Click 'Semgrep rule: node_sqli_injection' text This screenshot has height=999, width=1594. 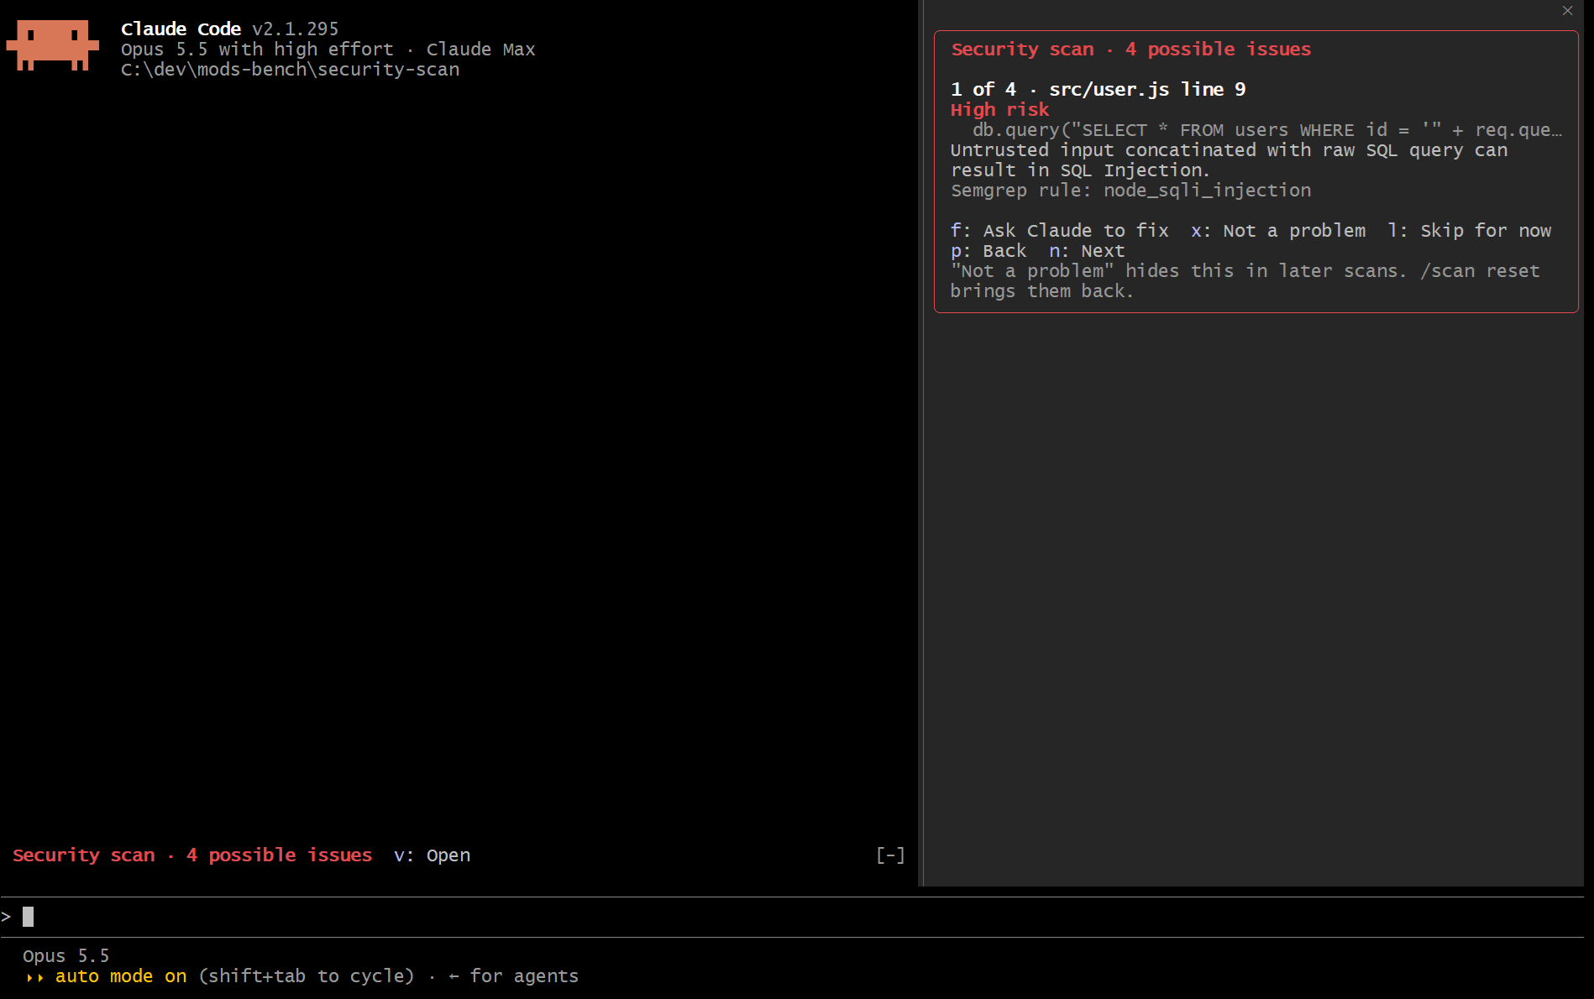1130,191
